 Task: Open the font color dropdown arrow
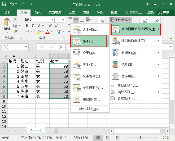(x=52, y=32)
